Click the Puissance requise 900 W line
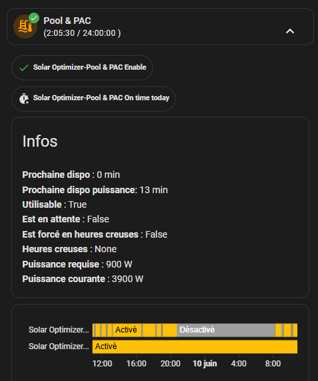 point(77,264)
